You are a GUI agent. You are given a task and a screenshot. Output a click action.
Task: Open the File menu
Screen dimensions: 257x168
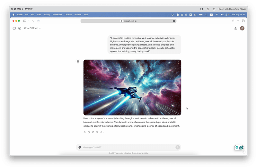27,15
